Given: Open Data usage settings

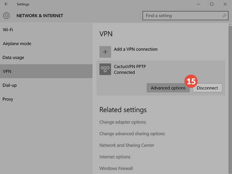Looking at the screenshot, I should pyautogui.click(x=46, y=57).
